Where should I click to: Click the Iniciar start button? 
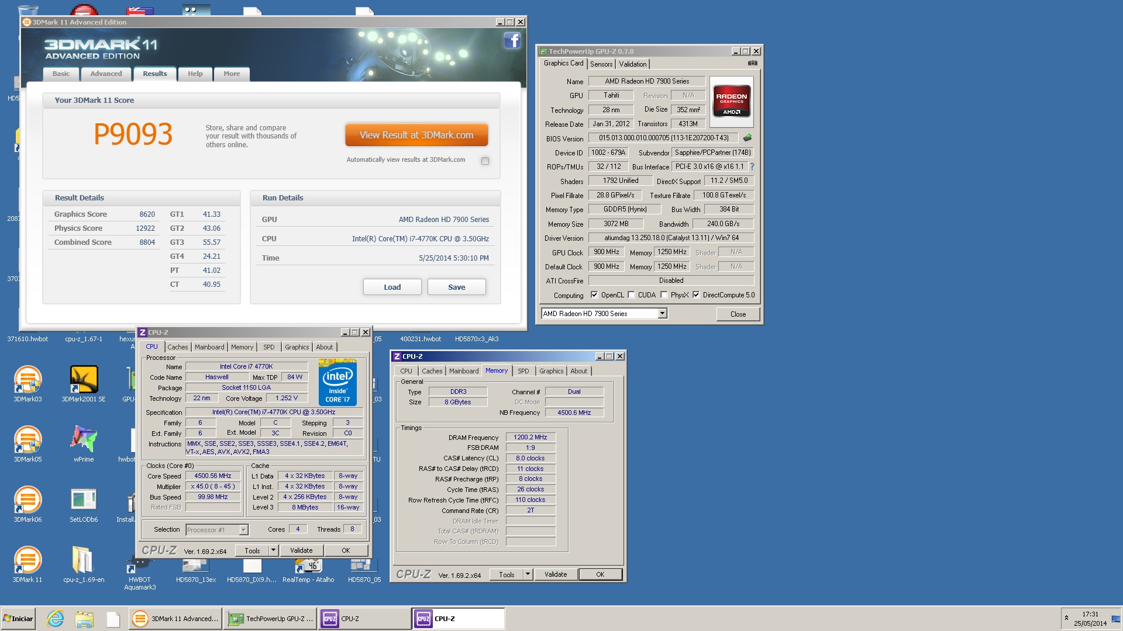point(18,619)
